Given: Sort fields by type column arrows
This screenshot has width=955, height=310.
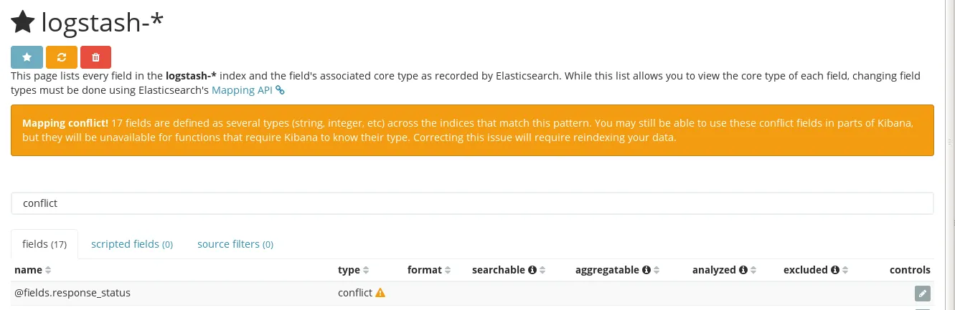Looking at the screenshot, I should 366,270.
